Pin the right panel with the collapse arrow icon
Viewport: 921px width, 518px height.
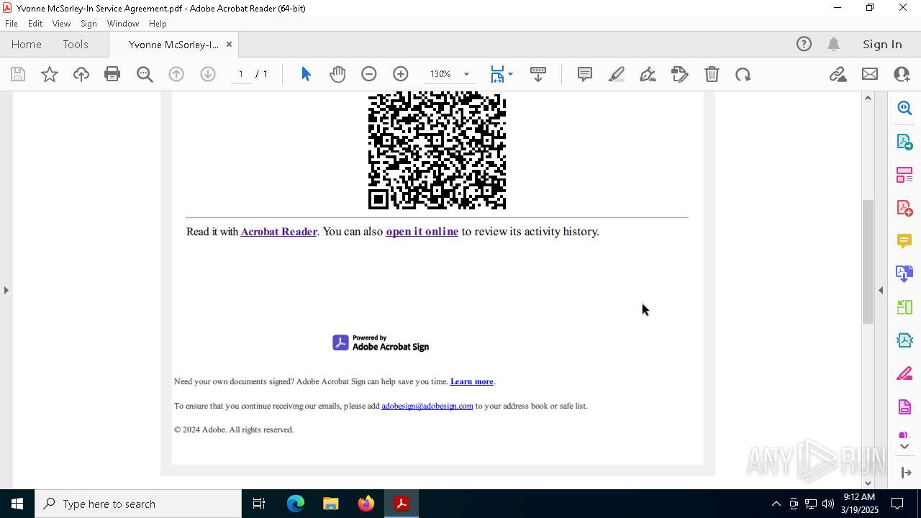(x=906, y=473)
